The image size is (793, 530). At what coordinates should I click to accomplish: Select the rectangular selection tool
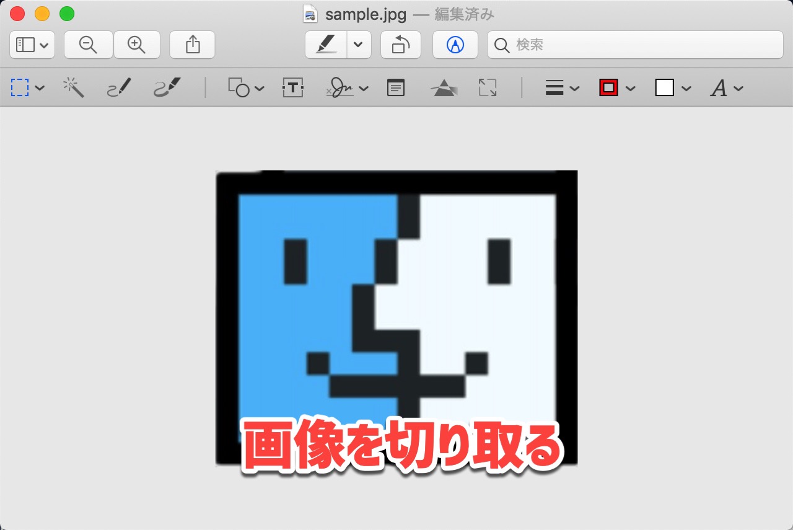click(20, 87)
